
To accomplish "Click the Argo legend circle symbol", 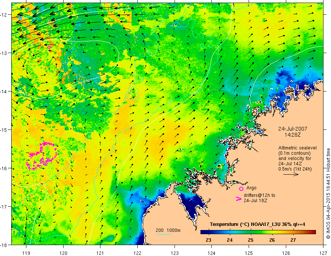I will (241, 189).
